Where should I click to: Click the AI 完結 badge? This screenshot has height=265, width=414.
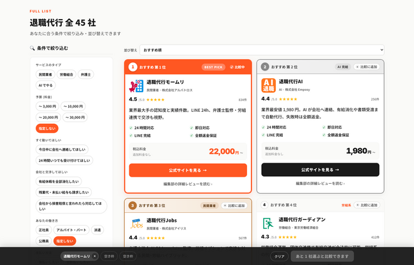[343, 67]
